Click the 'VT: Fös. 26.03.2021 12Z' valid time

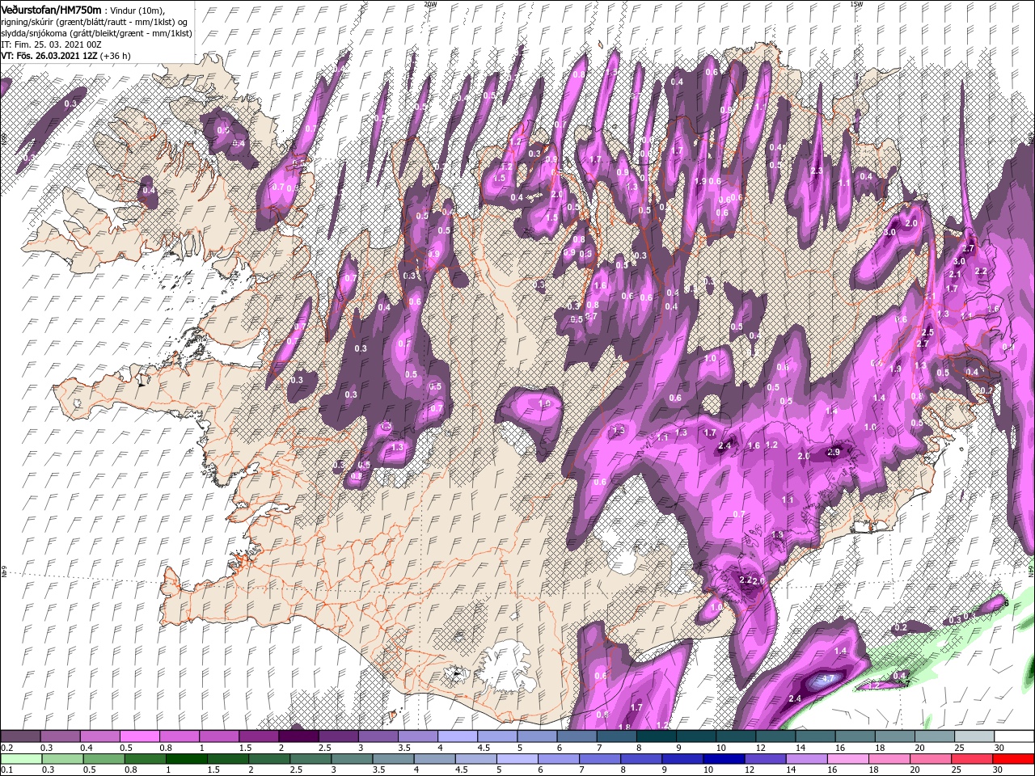click(x=49, y=56)
